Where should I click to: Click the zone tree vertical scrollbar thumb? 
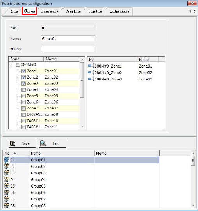82,80
